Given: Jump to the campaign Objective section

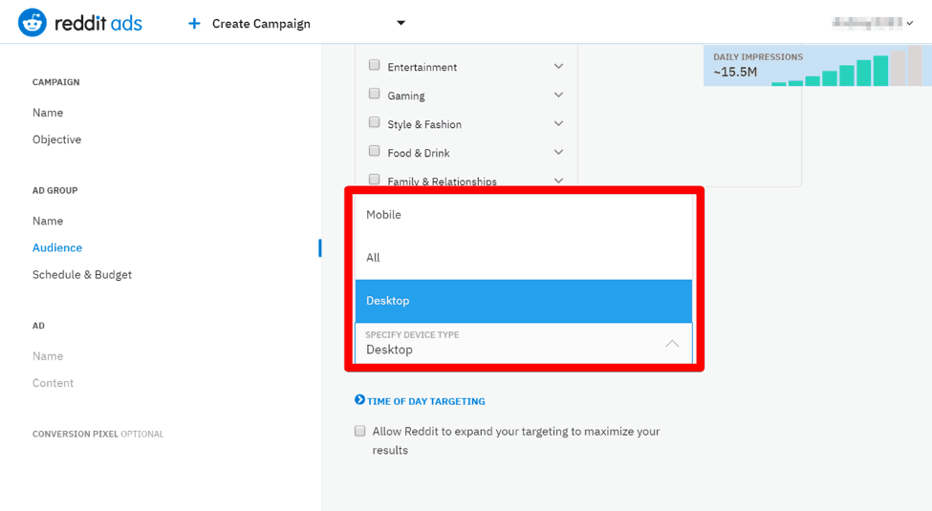Looking at the screenshot, I should pyautogui.click(x=57, y=139).
